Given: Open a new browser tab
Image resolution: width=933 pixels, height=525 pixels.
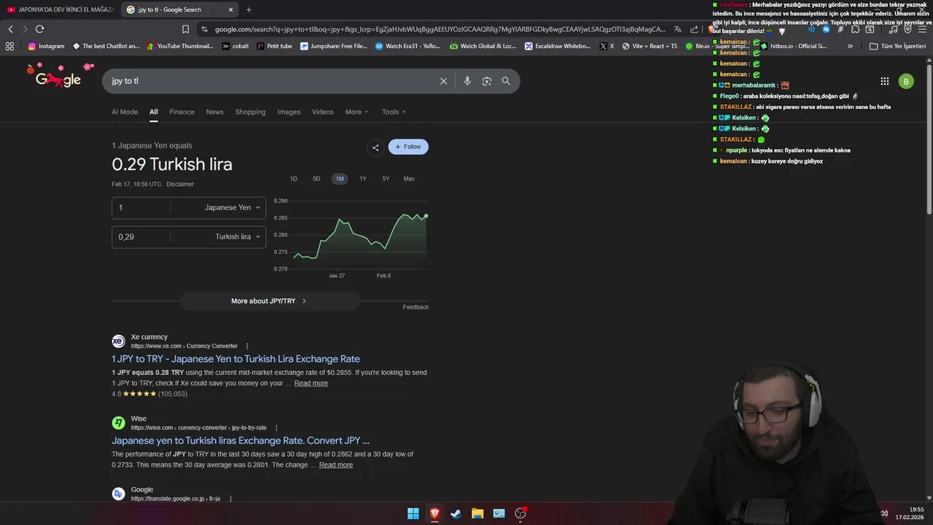Looking at the screenshot, I should point(249,9).
